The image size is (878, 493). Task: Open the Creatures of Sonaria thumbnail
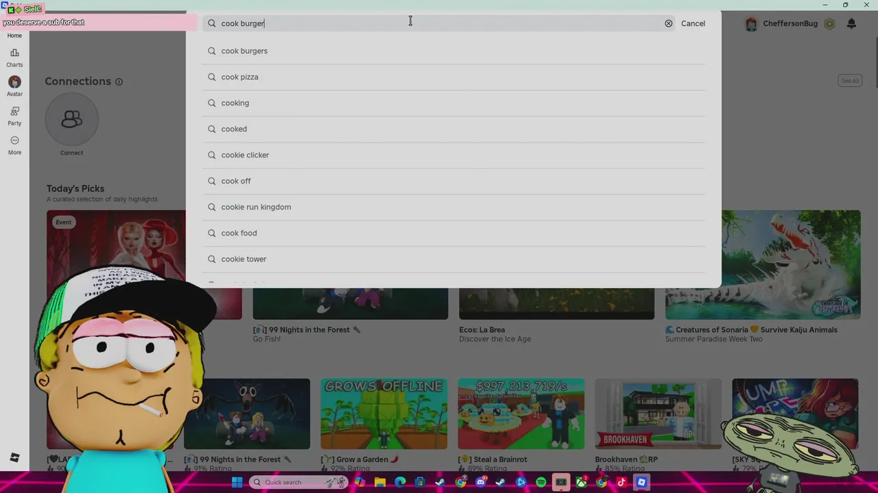pyautogui.click(x=763, y=264)
